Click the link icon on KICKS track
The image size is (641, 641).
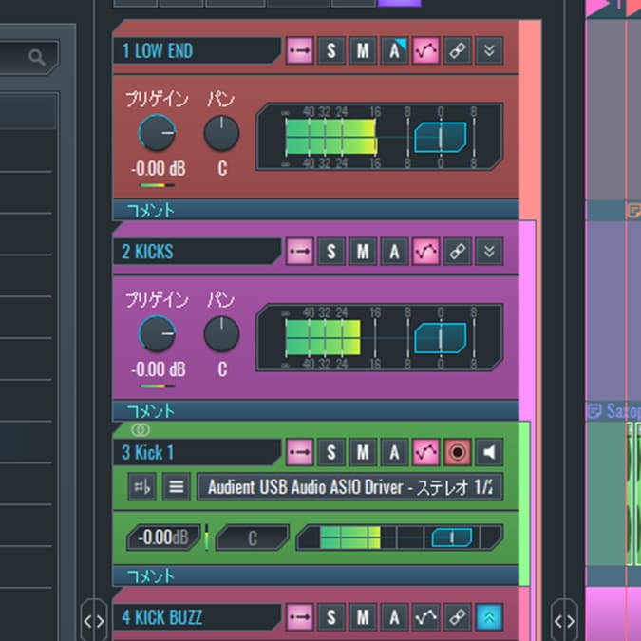point(458,251)
